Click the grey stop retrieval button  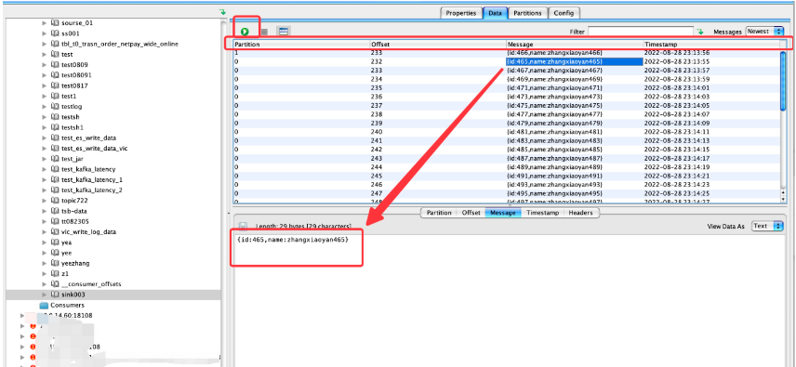(264, 32)
